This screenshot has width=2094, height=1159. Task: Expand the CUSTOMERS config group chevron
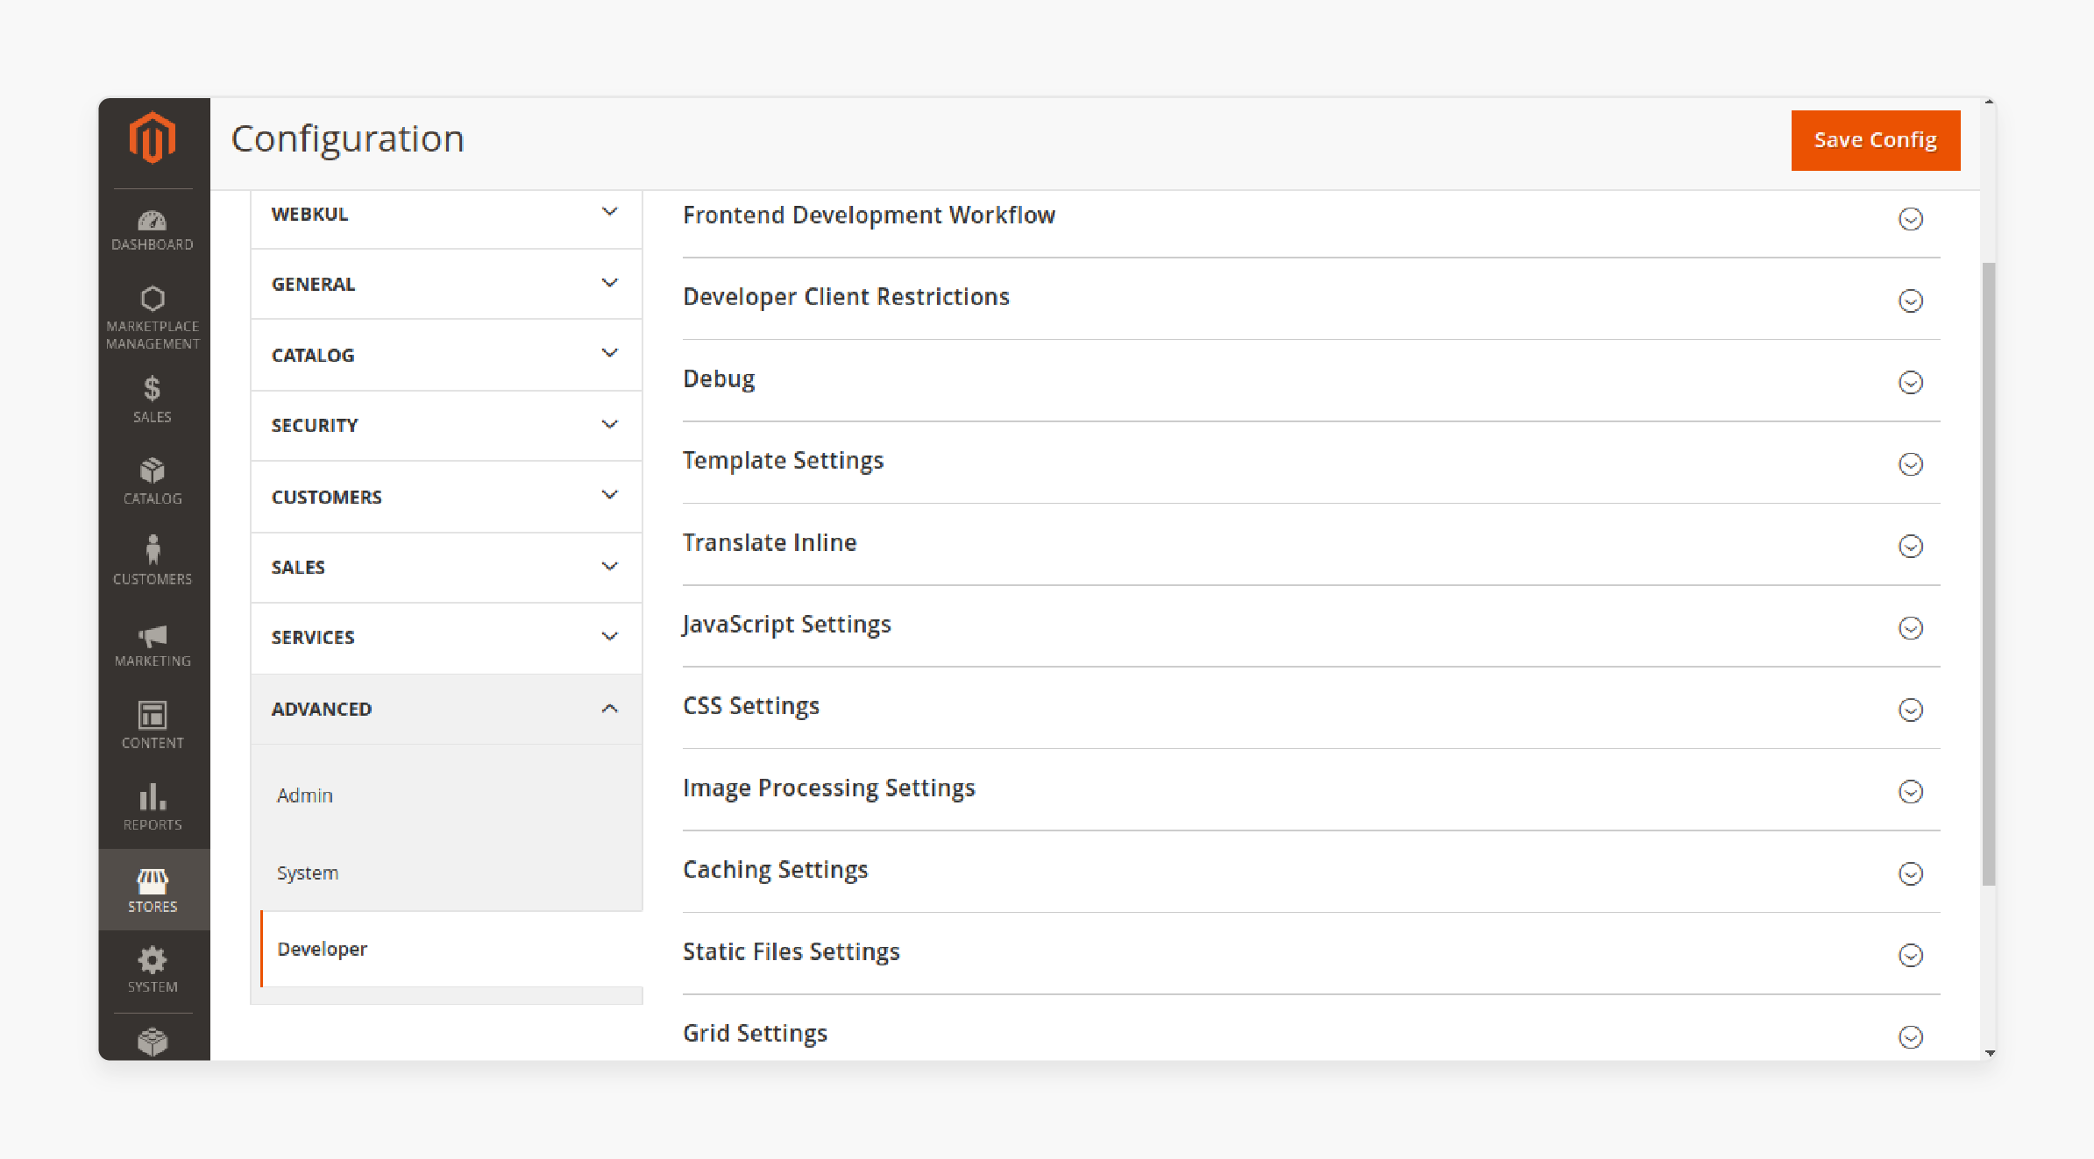click(x=610, y=495)
